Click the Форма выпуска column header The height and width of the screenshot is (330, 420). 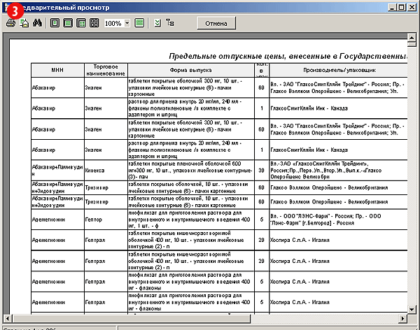coord(190,70)
